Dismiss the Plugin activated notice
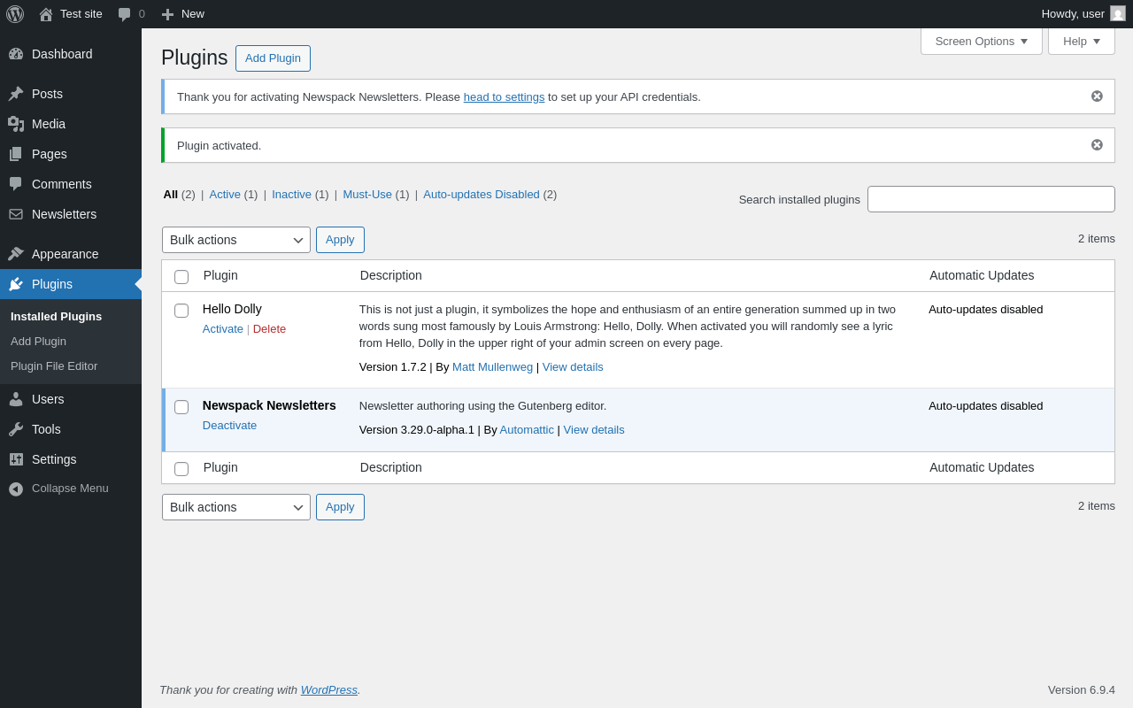This screenshot has height=708, width=1133. (x=1097, y=145)
